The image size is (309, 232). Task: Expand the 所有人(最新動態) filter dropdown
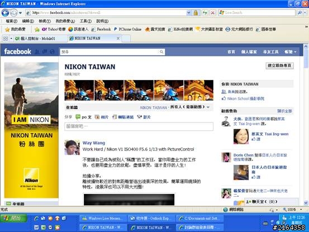point(190,107)
